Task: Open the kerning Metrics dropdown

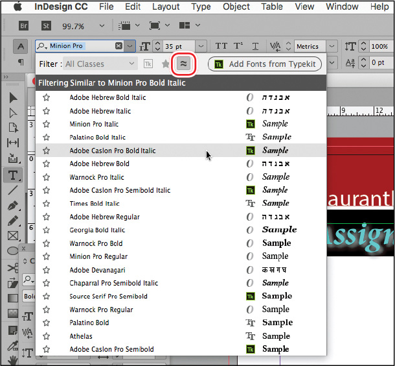Action: [x=332, y=47]
